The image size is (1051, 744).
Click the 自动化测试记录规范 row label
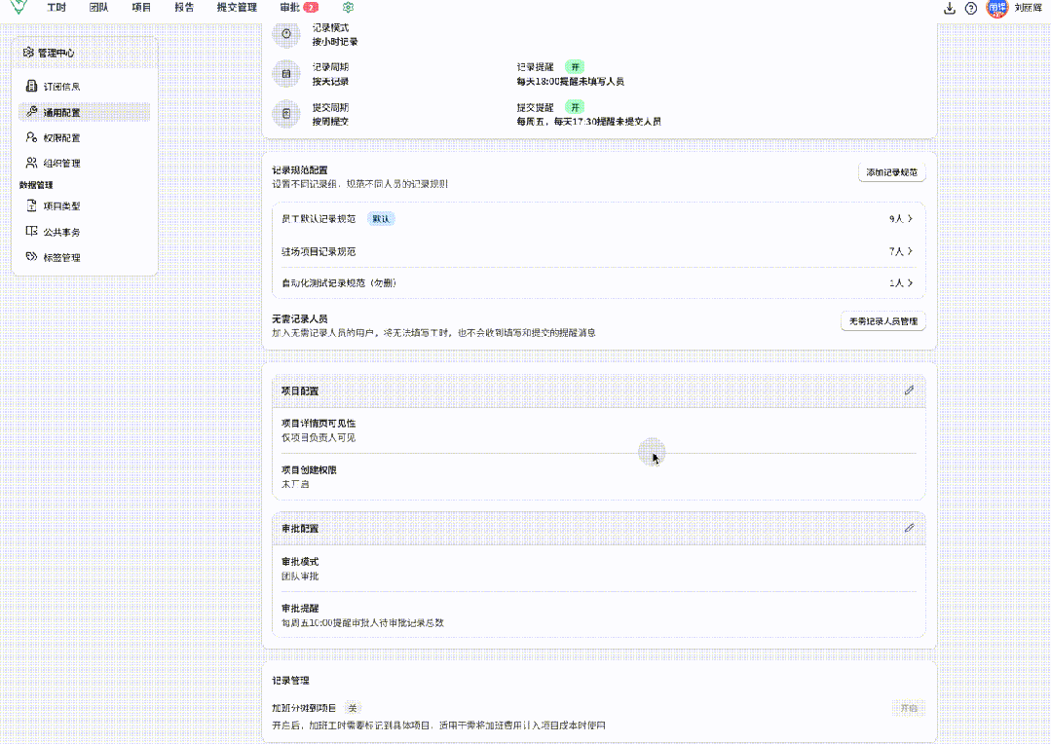pyautogui.click(x=339, y=282)
